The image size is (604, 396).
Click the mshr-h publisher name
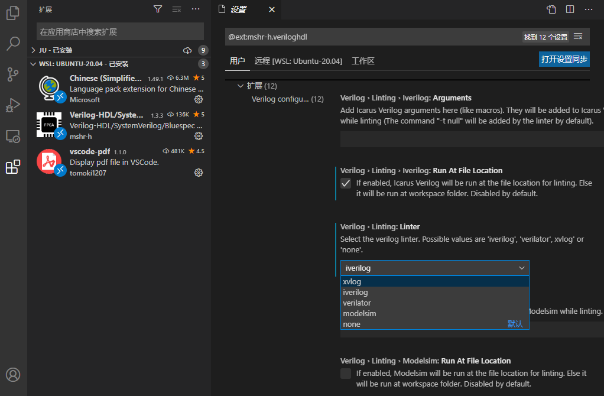80,137
